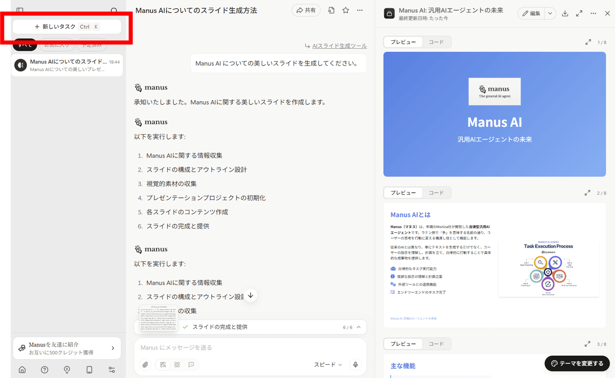Image resolution: width=615 pixels, height=378 pixels.
Task: Start voice input with the microphone icon
Action: [355, 365]
